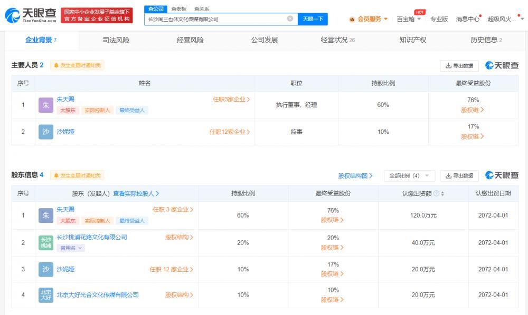Click the camera icon inside the search box
Image resolution: width=528 pixels, height=315 pixels.
click(290, 18)
